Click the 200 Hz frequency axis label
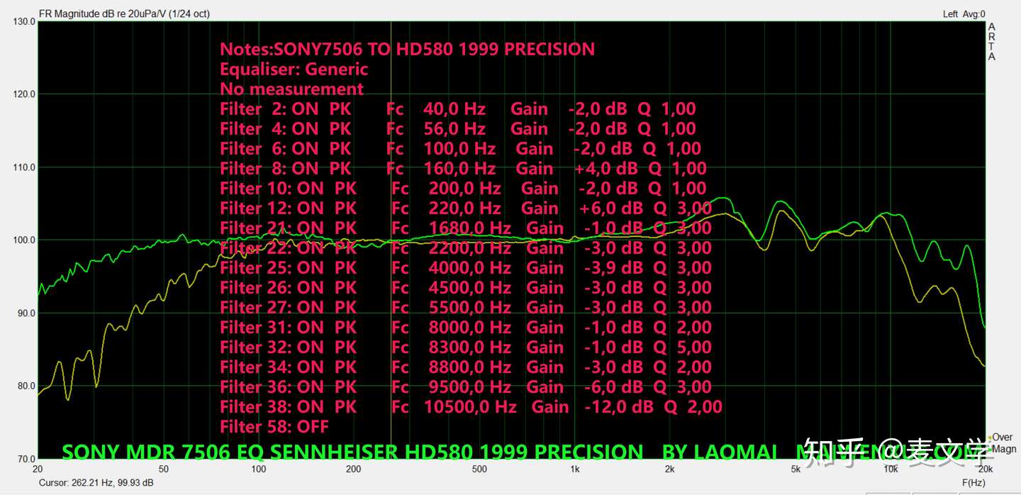The image size is (1021, 495). (x=354, y=469)
